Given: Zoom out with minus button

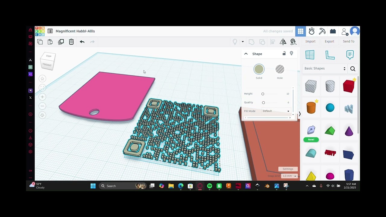Looking at the screenshot, I should (42, 106).
